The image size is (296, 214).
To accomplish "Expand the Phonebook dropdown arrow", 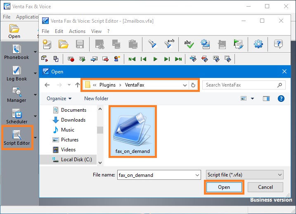I will pos(36,52).
